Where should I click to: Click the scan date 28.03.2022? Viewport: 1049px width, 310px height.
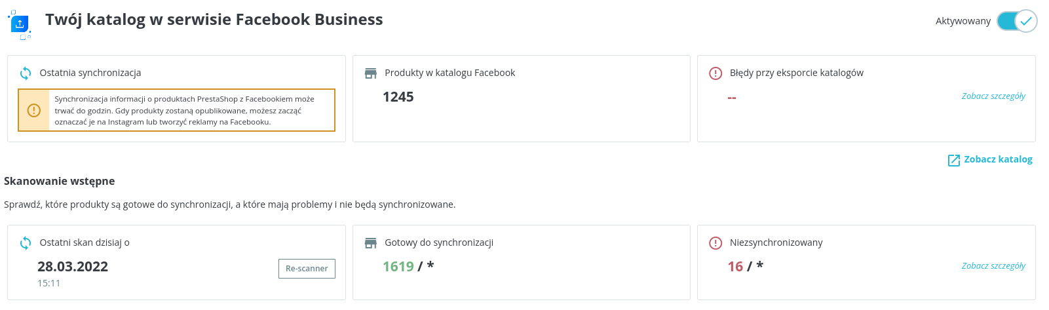tap(73, 267)
